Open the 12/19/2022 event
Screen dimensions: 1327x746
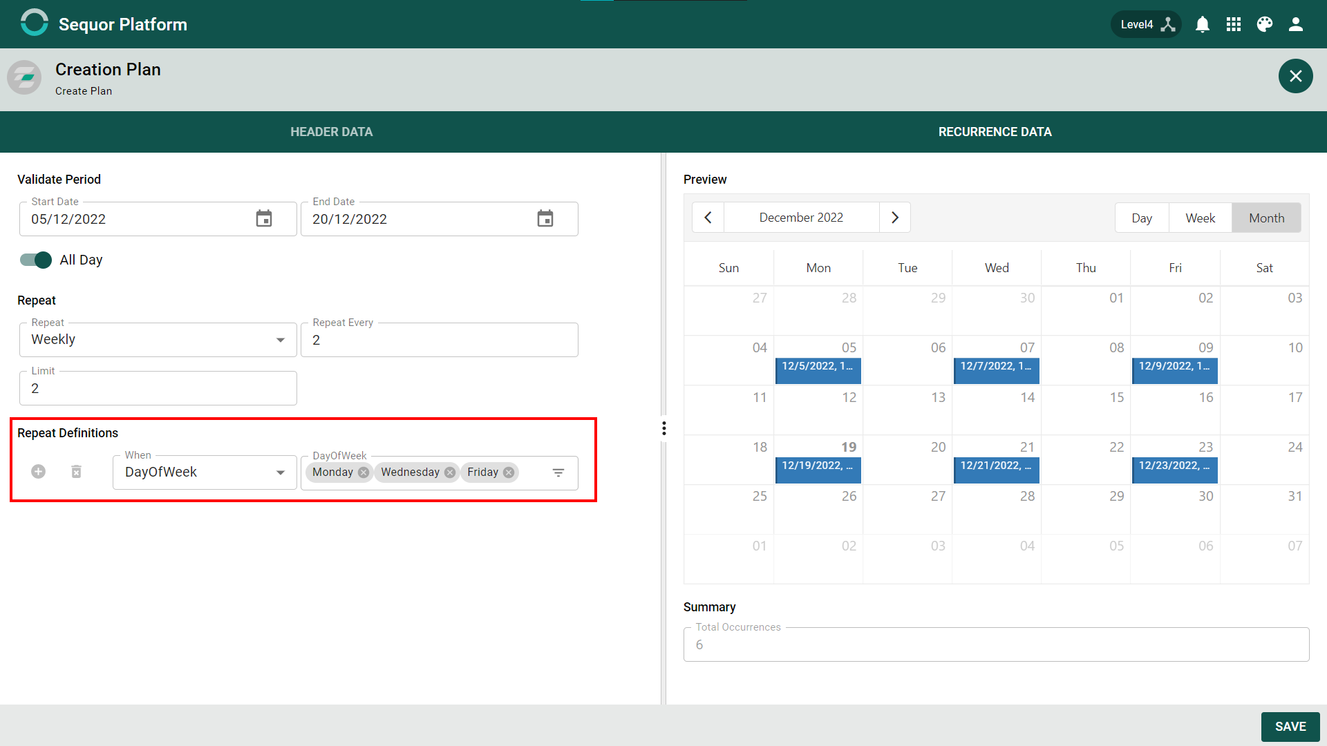coord(818,470)
